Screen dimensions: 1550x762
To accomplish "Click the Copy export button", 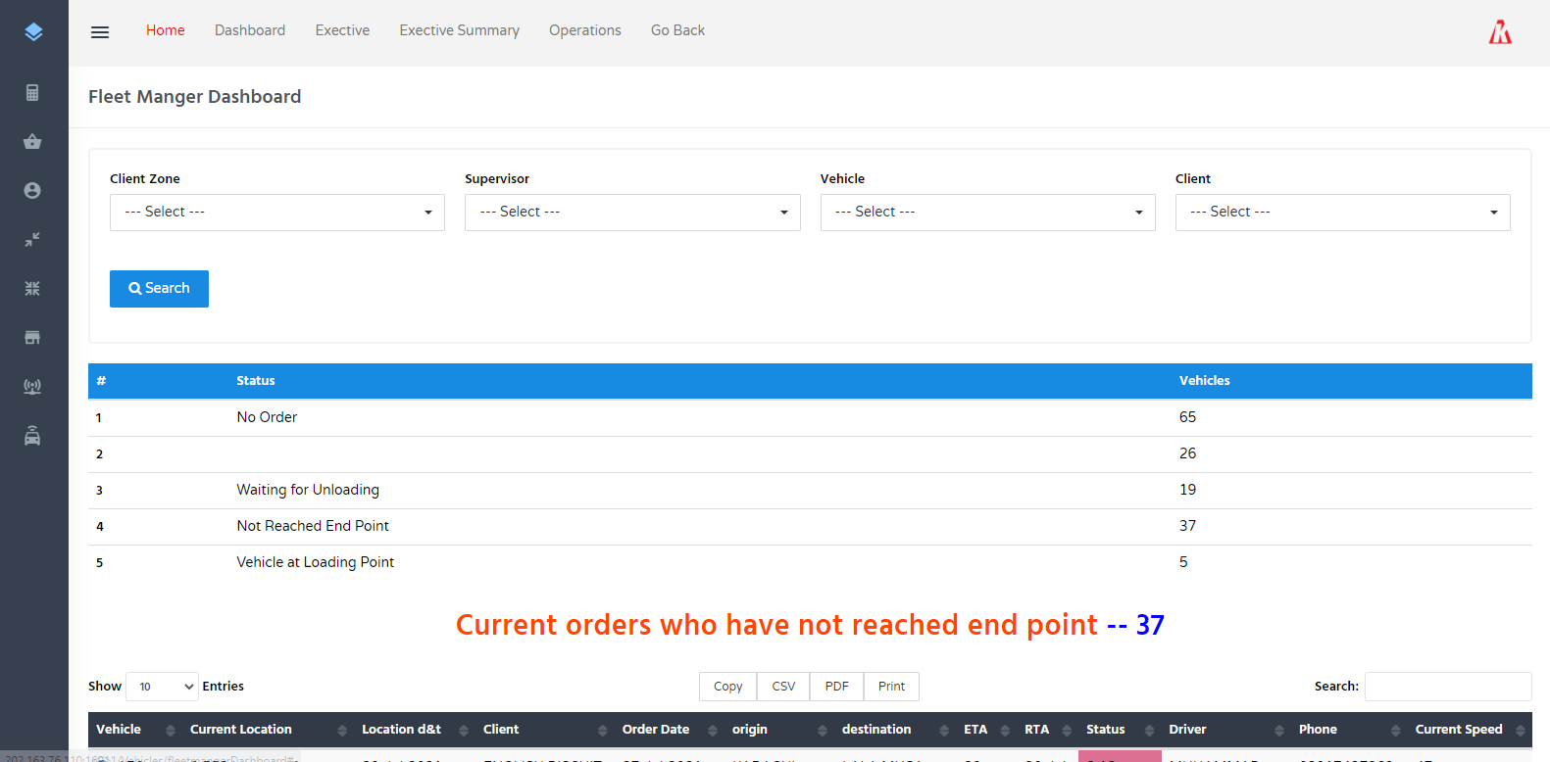I will point(727,687).
